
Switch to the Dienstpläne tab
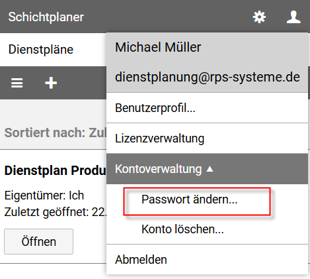41,49
